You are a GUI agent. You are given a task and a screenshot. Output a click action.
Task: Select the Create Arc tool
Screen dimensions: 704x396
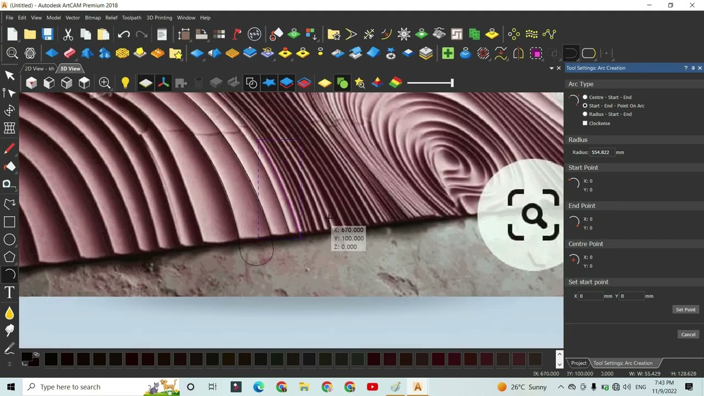click(9, 274)
